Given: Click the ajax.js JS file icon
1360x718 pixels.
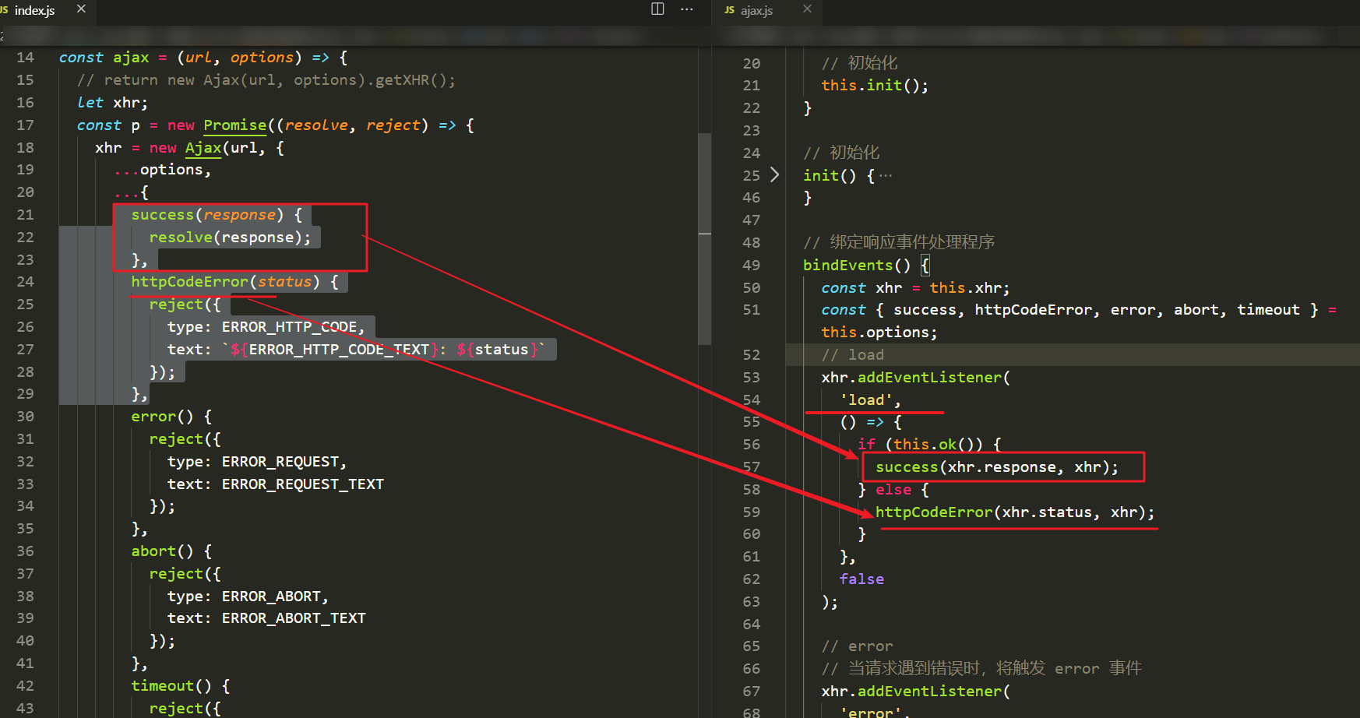Looking at the screenshot, I should pyautogui.click(x=729, y=10).
